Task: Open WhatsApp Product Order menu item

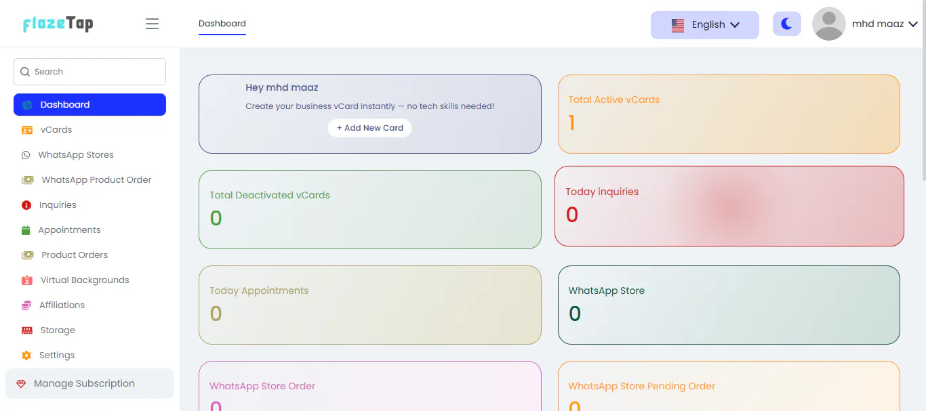Action: [x=89, y=180]
